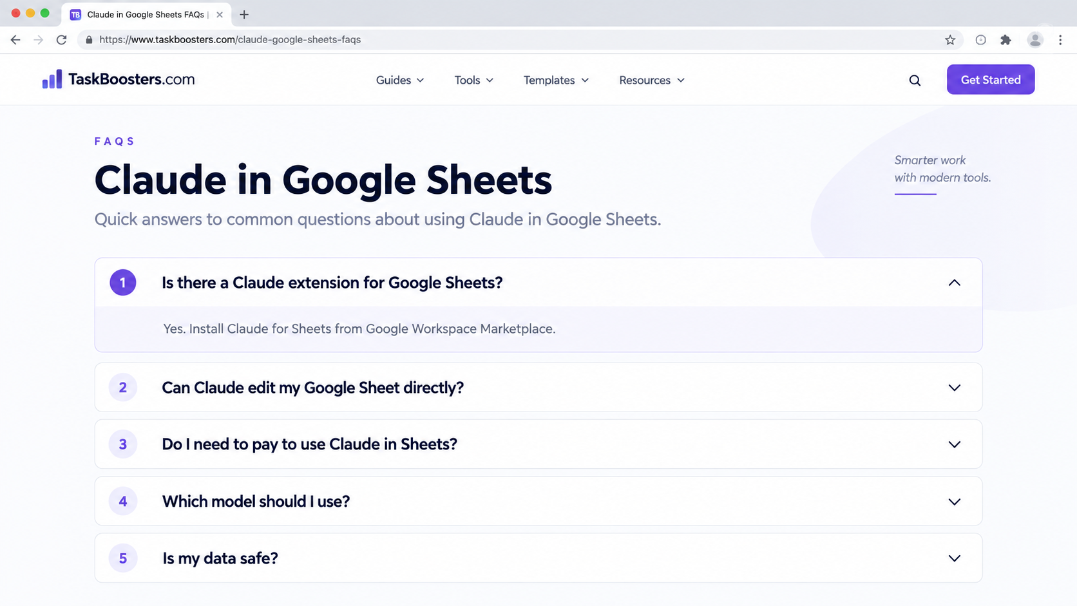Screen dimensions: 1077x606
Task: Click the number 1 badge
Action: [x=123, y=283]
